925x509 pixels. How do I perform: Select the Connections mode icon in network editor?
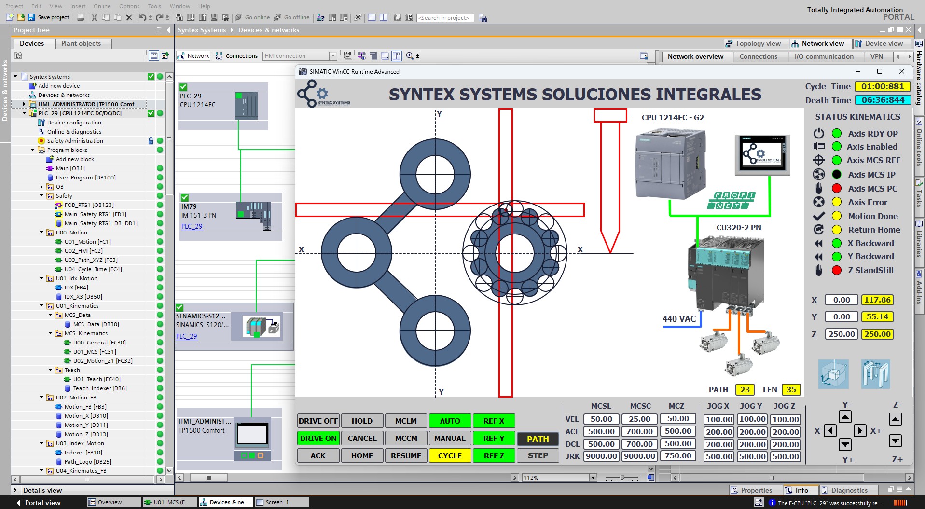218,55
